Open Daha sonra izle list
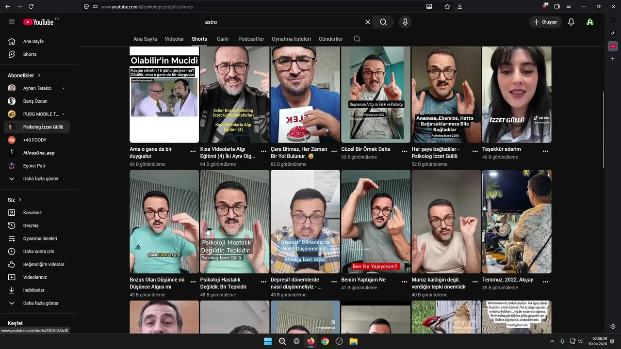The height and width of the screenshot is (349, 621). coord(37,252)
